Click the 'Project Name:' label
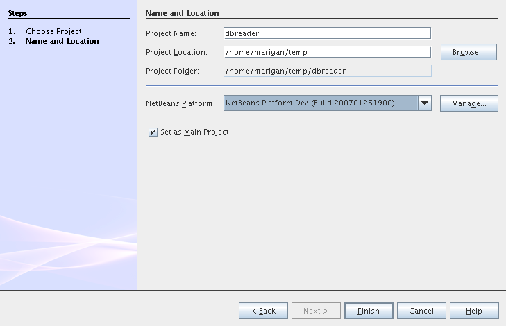506x326 pixels. [x=171, y=33]
